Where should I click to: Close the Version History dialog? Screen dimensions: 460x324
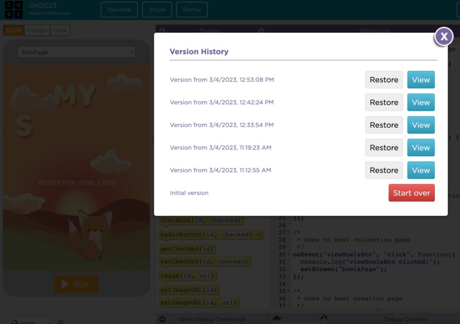[x=444, y=37]
